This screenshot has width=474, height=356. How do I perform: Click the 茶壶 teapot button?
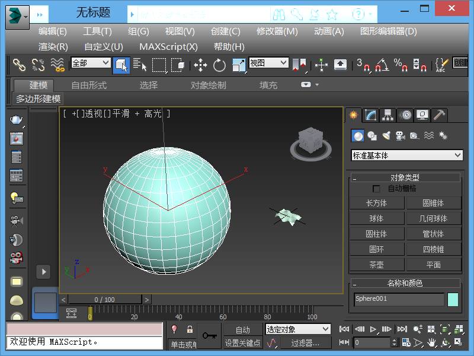tap(377, 265)
